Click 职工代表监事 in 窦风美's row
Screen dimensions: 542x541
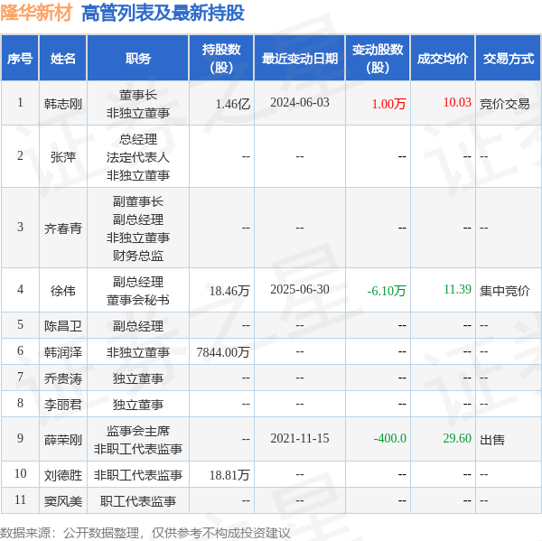click(138, 501)
